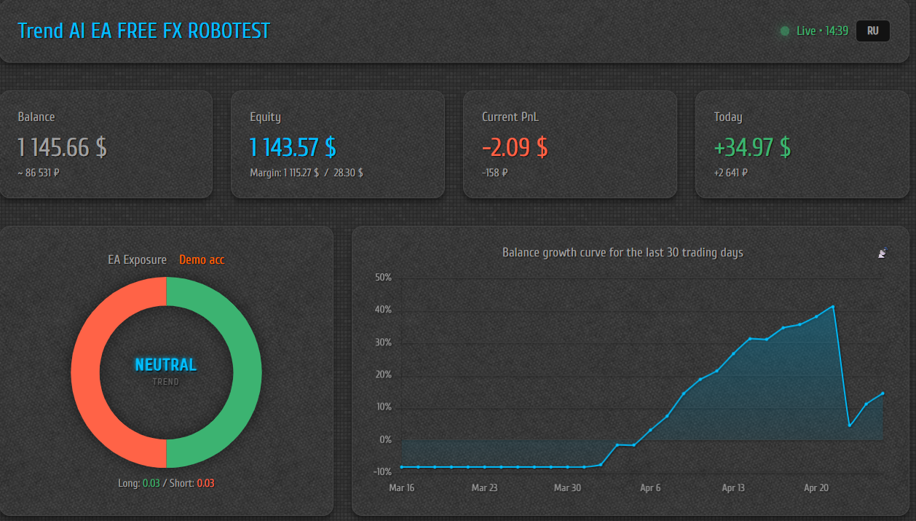This screenshot has width=916, height=521.
Task: Click the red short segment of exposure donut
Action: point(85,373)
